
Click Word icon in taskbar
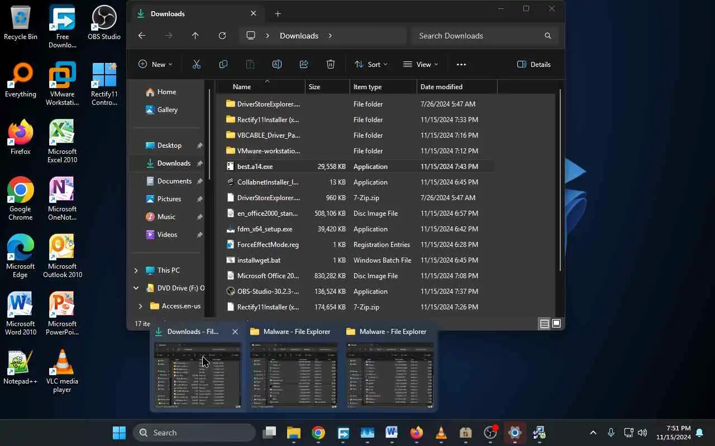point(392,433)
